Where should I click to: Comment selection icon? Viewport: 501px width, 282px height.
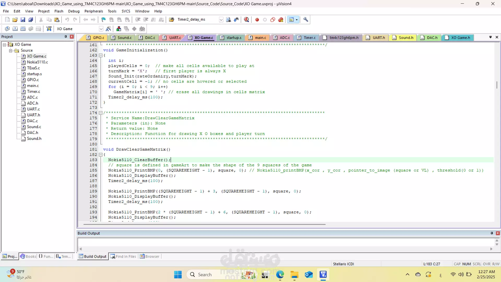[154, 20]
